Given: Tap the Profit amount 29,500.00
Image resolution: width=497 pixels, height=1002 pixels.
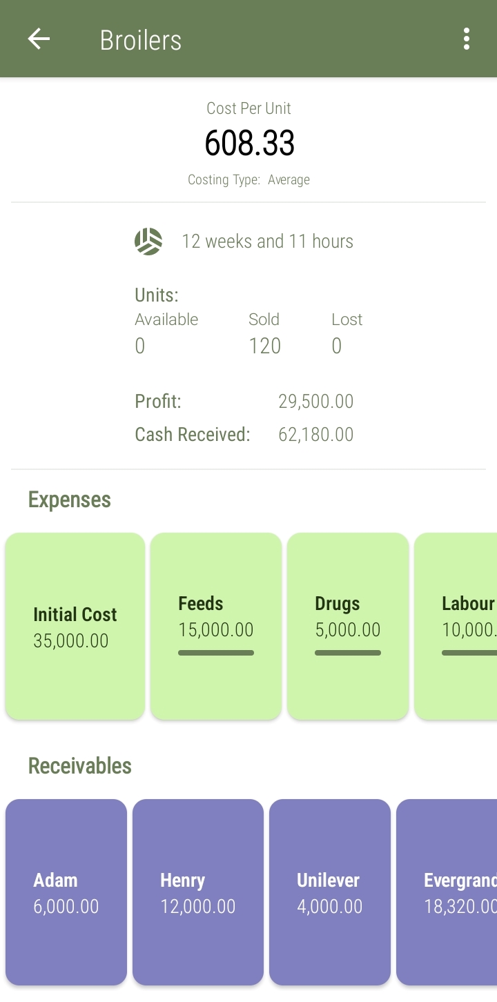Looking at the screenshot, I should coord(315,402).
